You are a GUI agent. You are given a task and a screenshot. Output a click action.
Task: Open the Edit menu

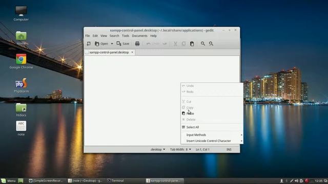coord(95,36)
